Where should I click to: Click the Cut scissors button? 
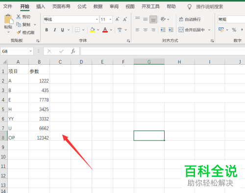tap(23, 17)
